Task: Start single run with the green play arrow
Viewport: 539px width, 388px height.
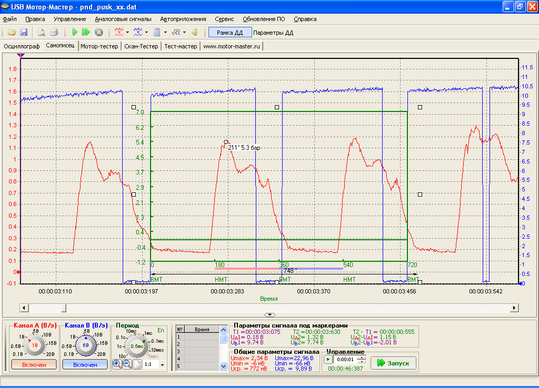Action: (x=75, y=32)
